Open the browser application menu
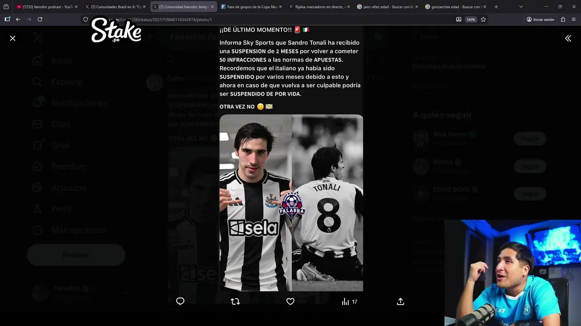 (x=574, y=19)
